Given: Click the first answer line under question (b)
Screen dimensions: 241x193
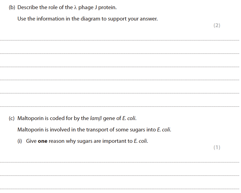Looking at the screenshot, I should coord(120,40).
